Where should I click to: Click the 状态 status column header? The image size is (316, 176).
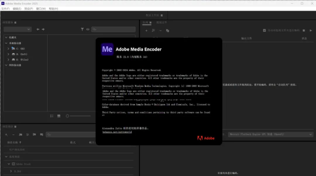tap(304, 38)
